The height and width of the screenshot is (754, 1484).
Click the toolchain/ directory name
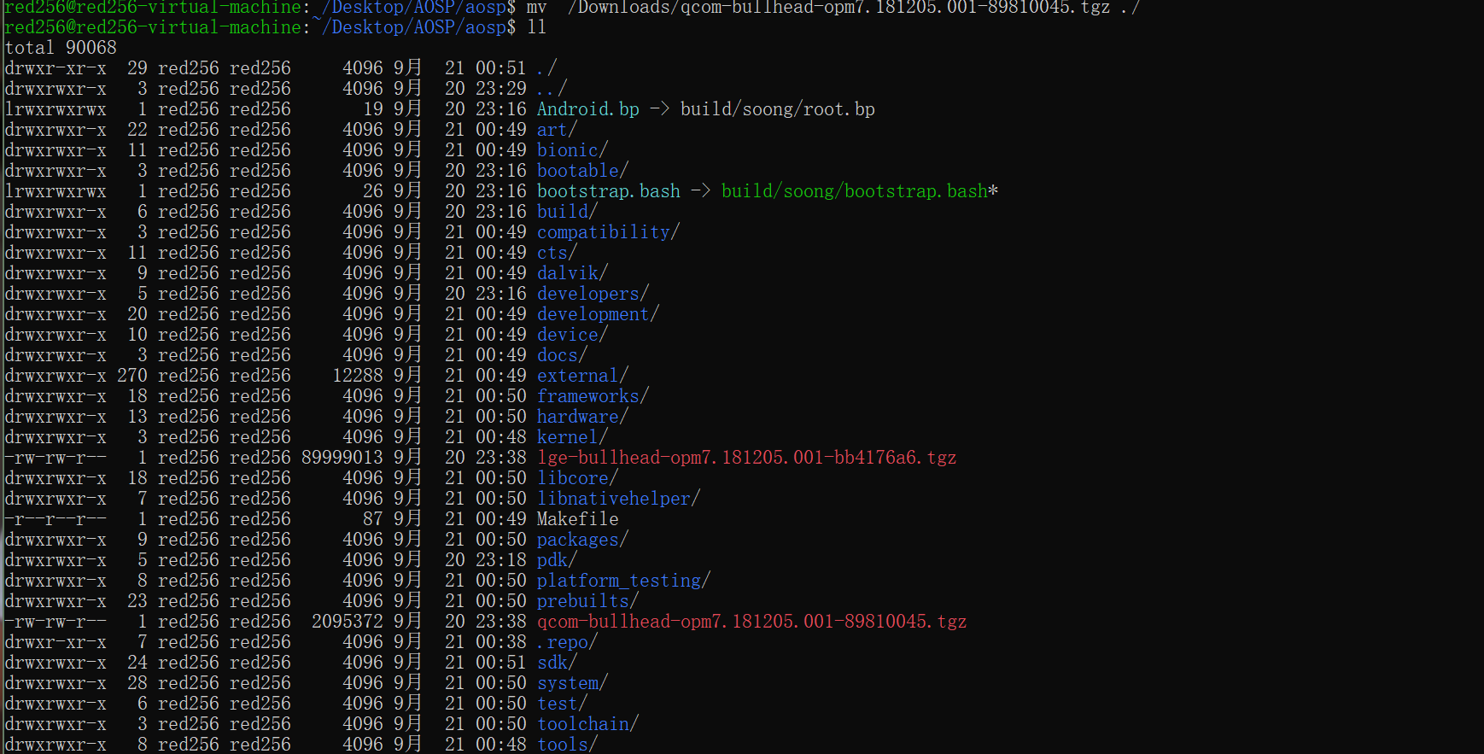(x=587, y=724)
